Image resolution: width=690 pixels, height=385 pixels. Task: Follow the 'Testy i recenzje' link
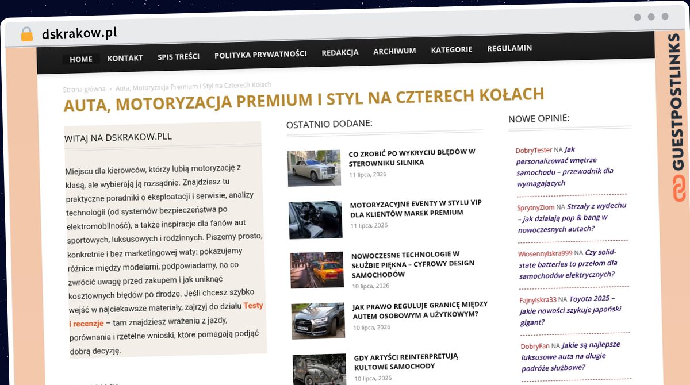[x=166, y=315]
